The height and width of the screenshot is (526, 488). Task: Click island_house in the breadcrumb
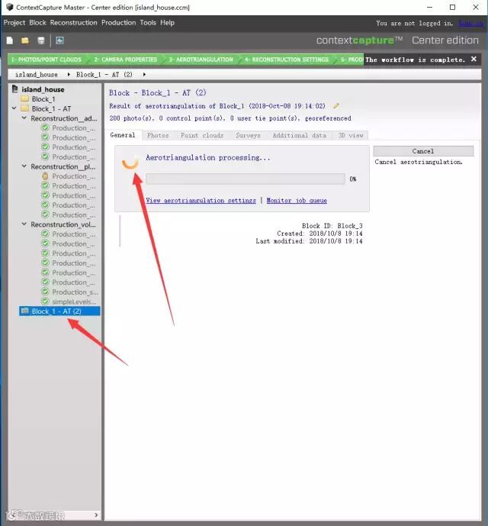(x=36, y=75)
